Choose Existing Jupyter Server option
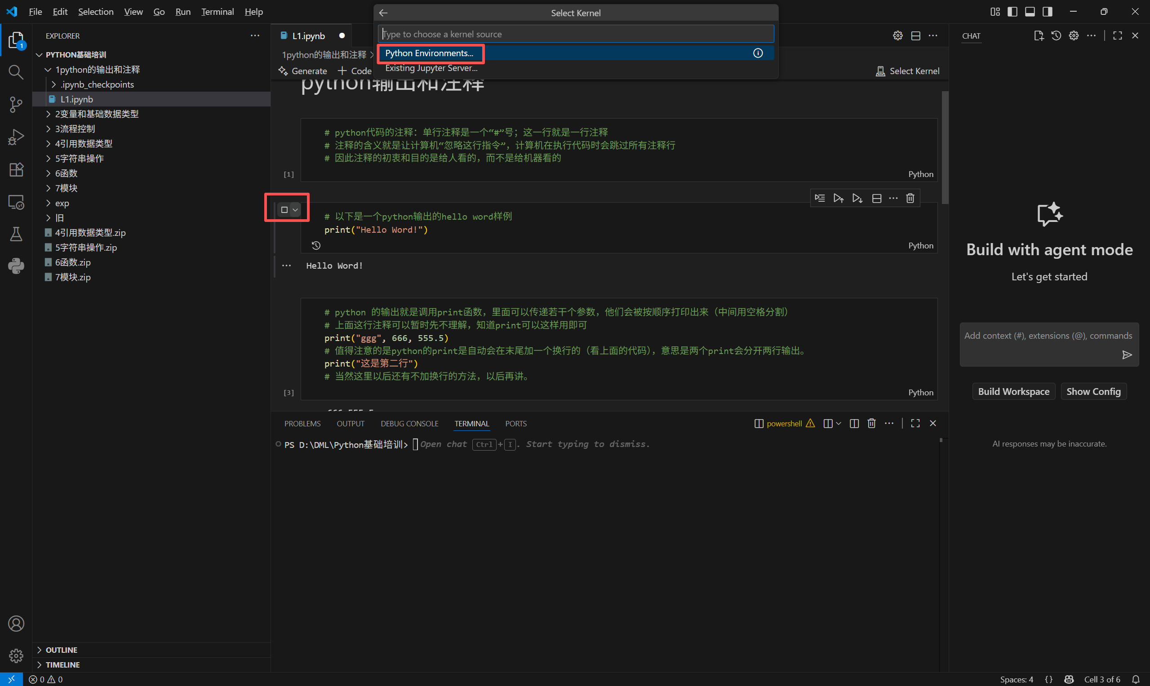 point(431,68)
